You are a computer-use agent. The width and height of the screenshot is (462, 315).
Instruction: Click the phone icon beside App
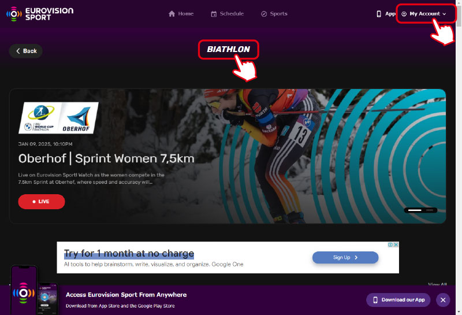[x=379, y=14]
